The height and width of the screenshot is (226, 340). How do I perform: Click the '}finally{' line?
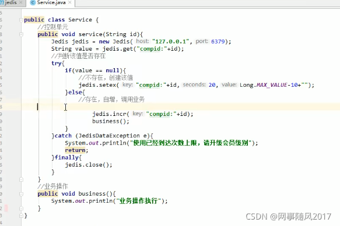coord(66,157)
